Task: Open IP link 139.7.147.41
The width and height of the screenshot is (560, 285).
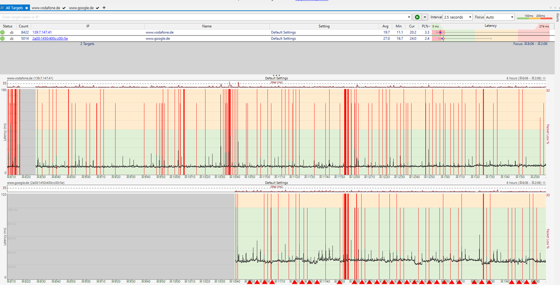Action: (x=42, y=32)
